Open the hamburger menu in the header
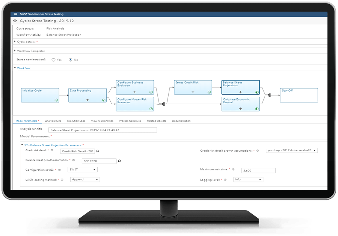Viewport: 338px width, 236px height. (15, 14)
